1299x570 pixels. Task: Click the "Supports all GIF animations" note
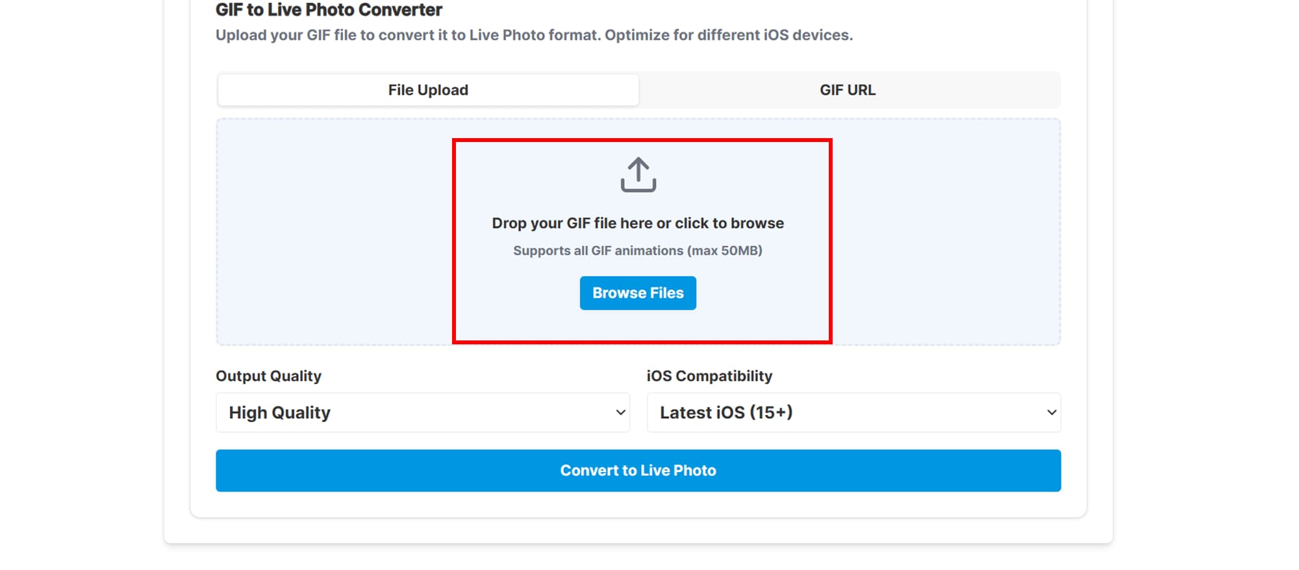click(x=598, y=251)
